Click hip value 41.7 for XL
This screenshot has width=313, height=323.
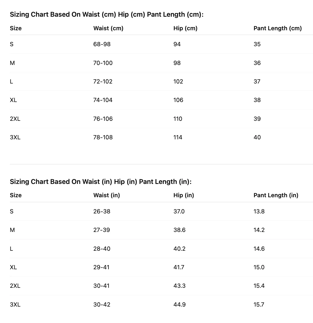point(179,267)
